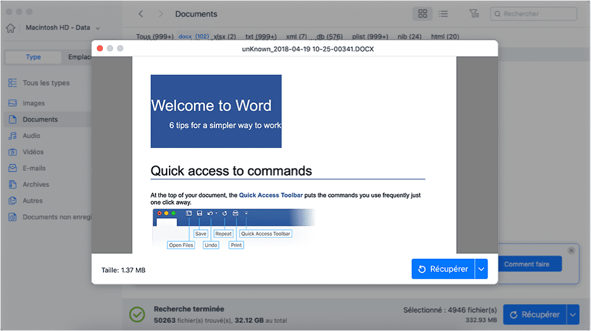Screen dimensions: 591x331
Task: Select the docx (102) filter
Action: coord(193,36)
